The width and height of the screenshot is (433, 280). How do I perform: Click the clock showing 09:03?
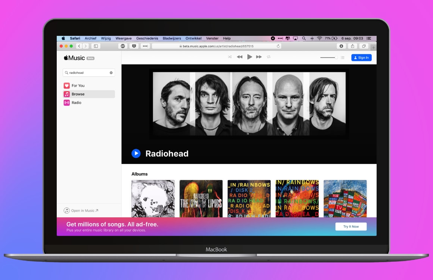pos(358,38)
